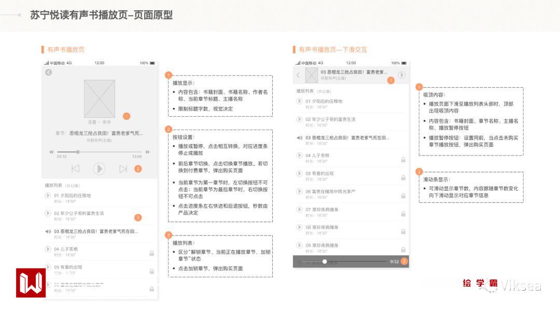Click the 播放显示 annotation heading
This screenshot has width=560, height=309.
(184, 83)
